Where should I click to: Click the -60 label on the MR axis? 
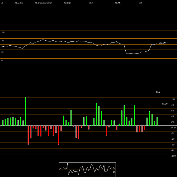[x=173, y=145]
